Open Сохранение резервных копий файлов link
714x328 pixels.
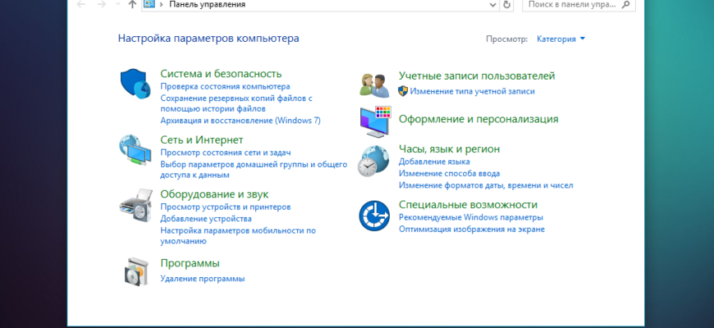[236, 103]
